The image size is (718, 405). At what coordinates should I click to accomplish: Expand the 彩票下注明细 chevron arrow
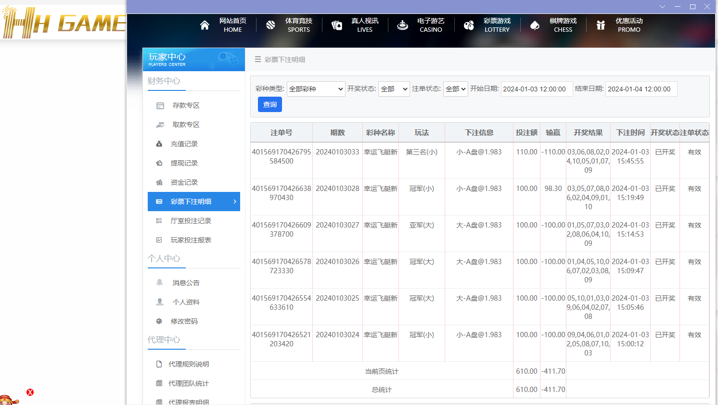point(235,202)
